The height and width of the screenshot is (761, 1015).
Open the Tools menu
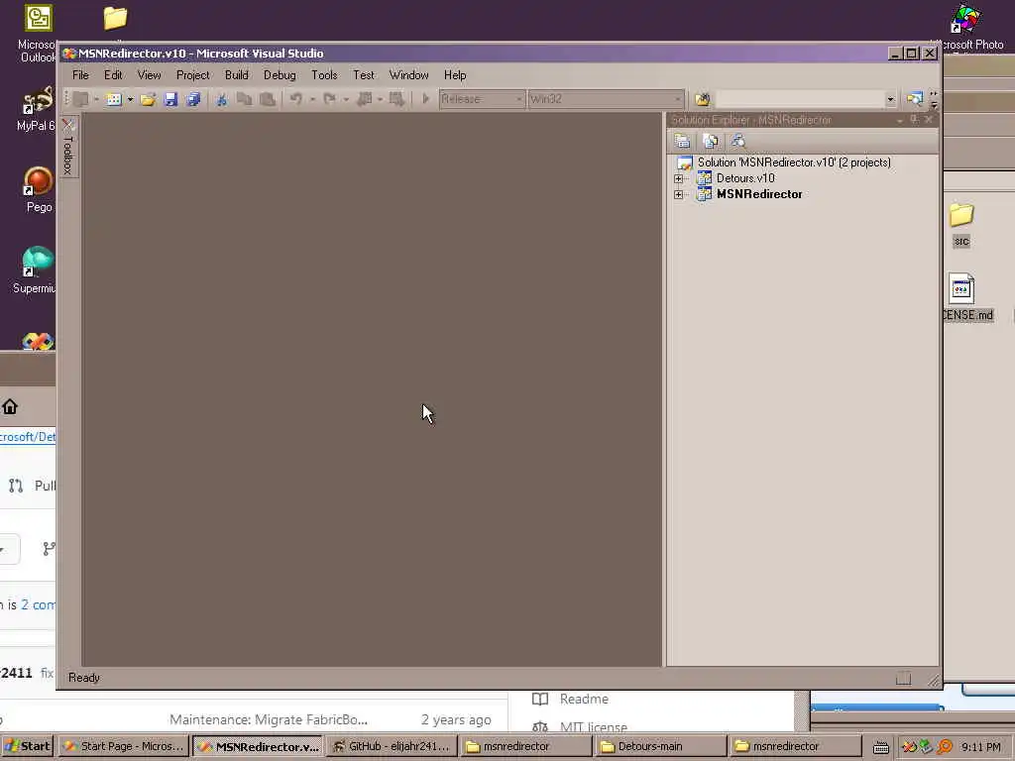pyautogui.click(x=324, y=75)
